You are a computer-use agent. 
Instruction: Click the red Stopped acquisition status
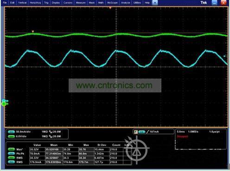(182, 136)
